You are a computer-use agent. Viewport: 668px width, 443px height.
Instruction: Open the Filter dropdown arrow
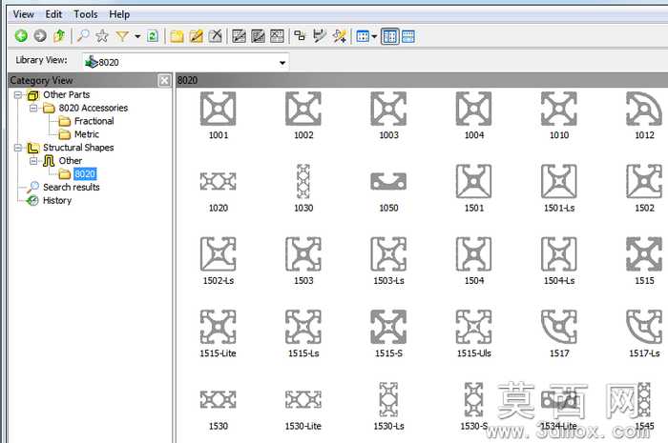[x=137, y=36]
